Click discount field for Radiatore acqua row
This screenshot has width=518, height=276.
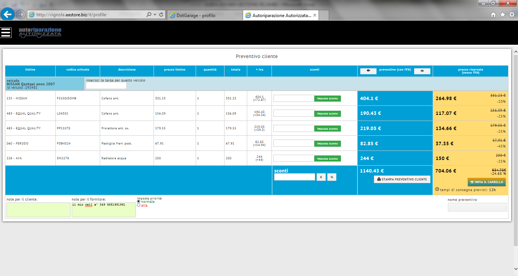click(x=294, y=158)
